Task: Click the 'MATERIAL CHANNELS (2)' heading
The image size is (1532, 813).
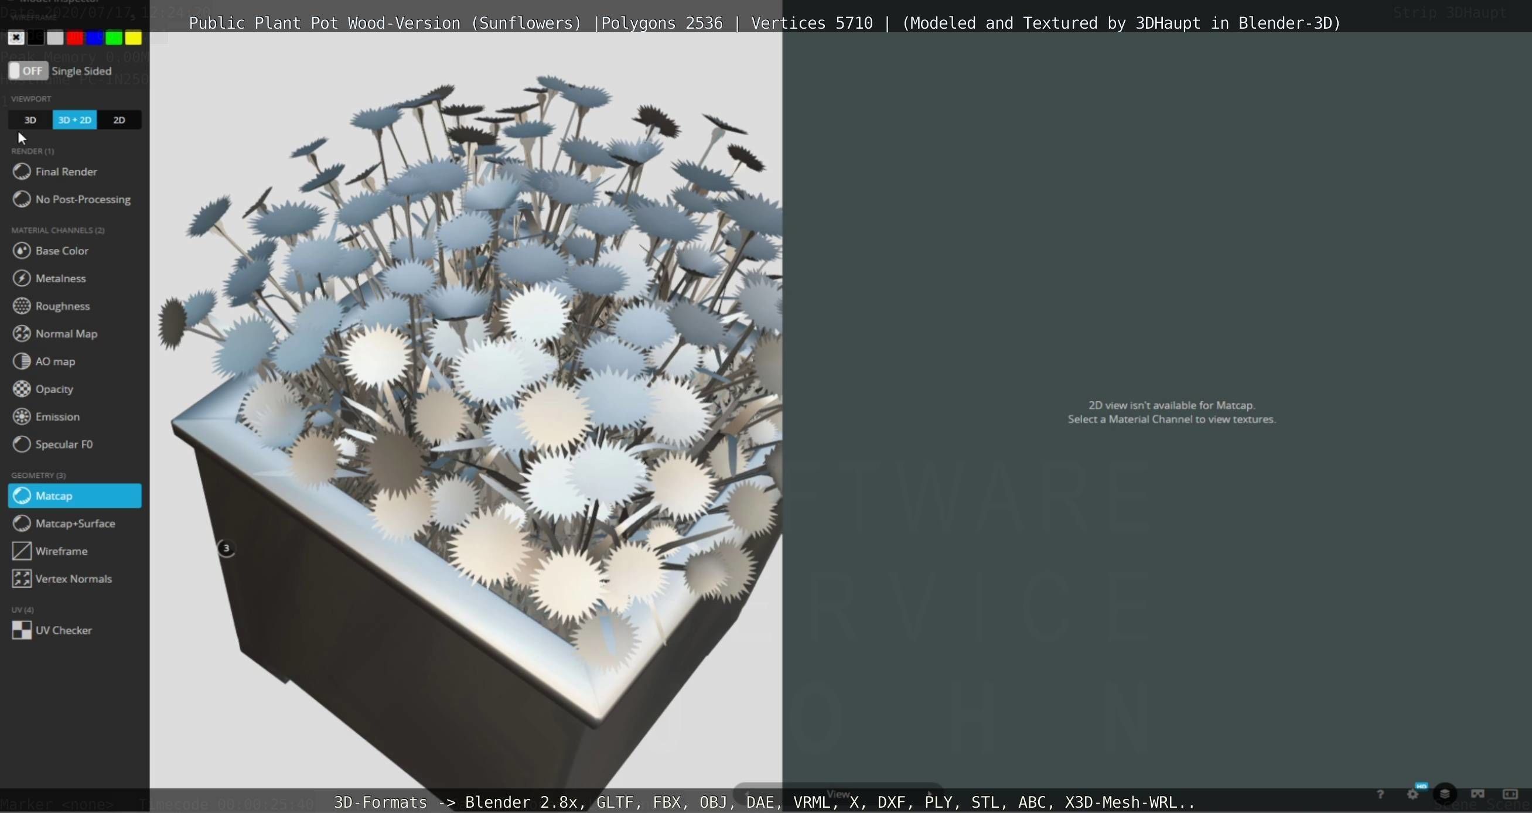Action: [57, 230]
